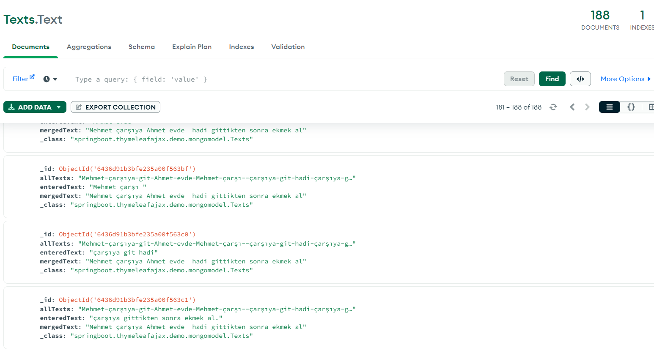
Task: Click mergedText value in 563bf document
Action: [196, 196]
